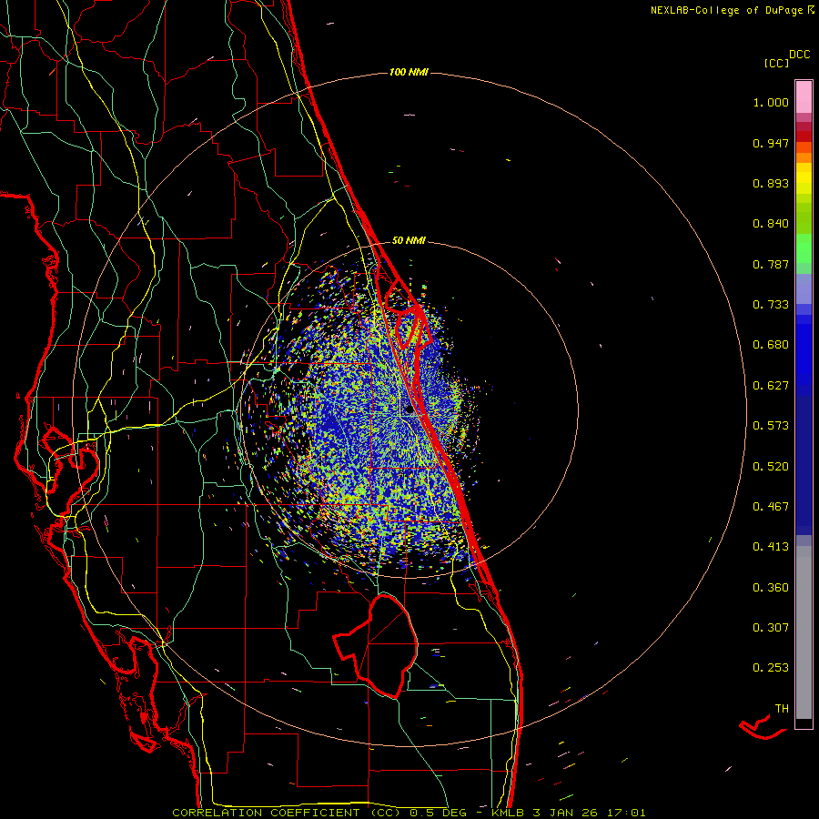Pick the pink segment atop the color bar
The width and height of the screenshot is (819, 819).
(804, 97)
